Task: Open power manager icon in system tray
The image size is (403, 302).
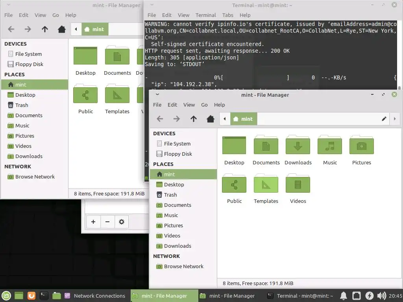Action: (x=369, y=296)
